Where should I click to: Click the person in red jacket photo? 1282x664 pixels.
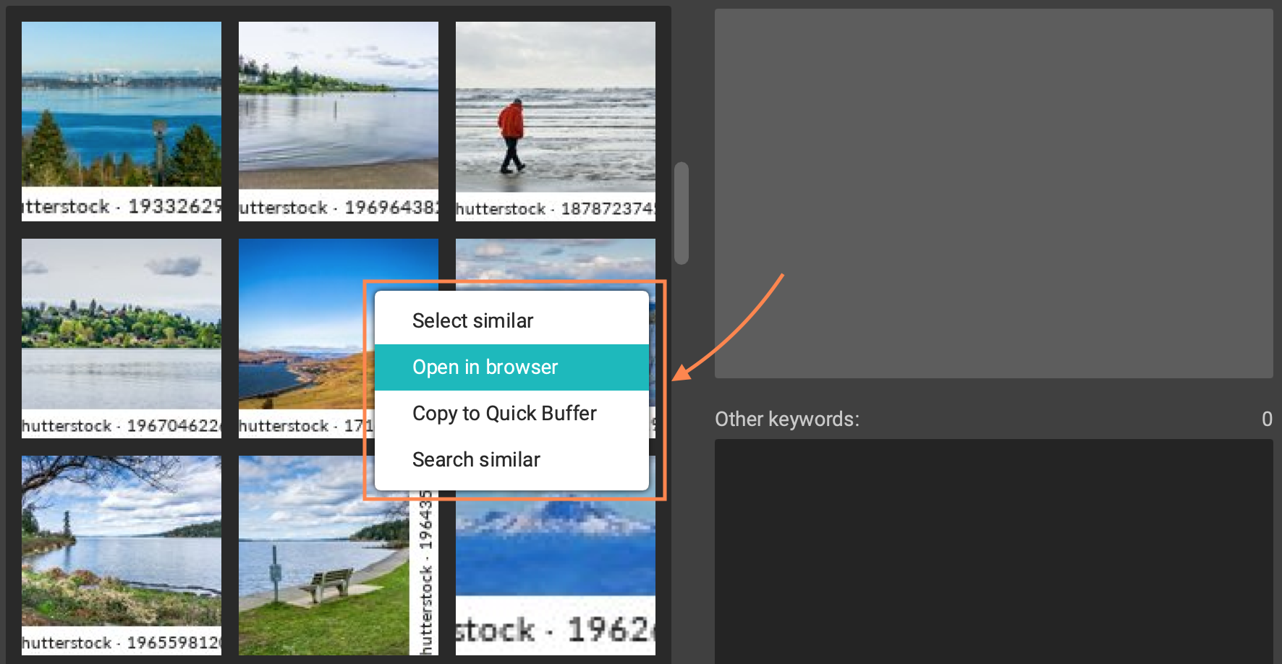tap(555, 108)
